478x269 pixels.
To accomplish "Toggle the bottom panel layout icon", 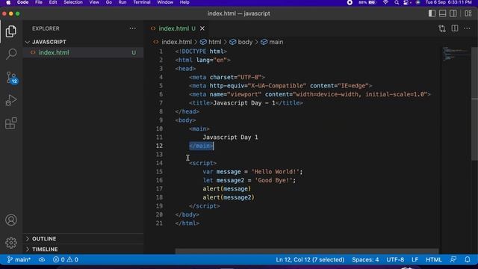I will coord(442,13).
